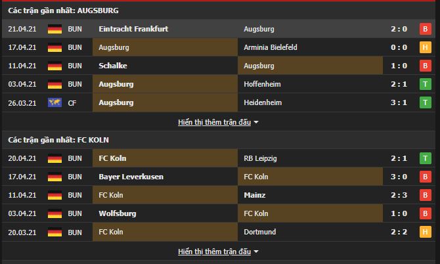Open Hiển thị thêm trận đấu under FC Koln
Screen dimensions: 440x264
pyautogui.click(x=214, y=252)
